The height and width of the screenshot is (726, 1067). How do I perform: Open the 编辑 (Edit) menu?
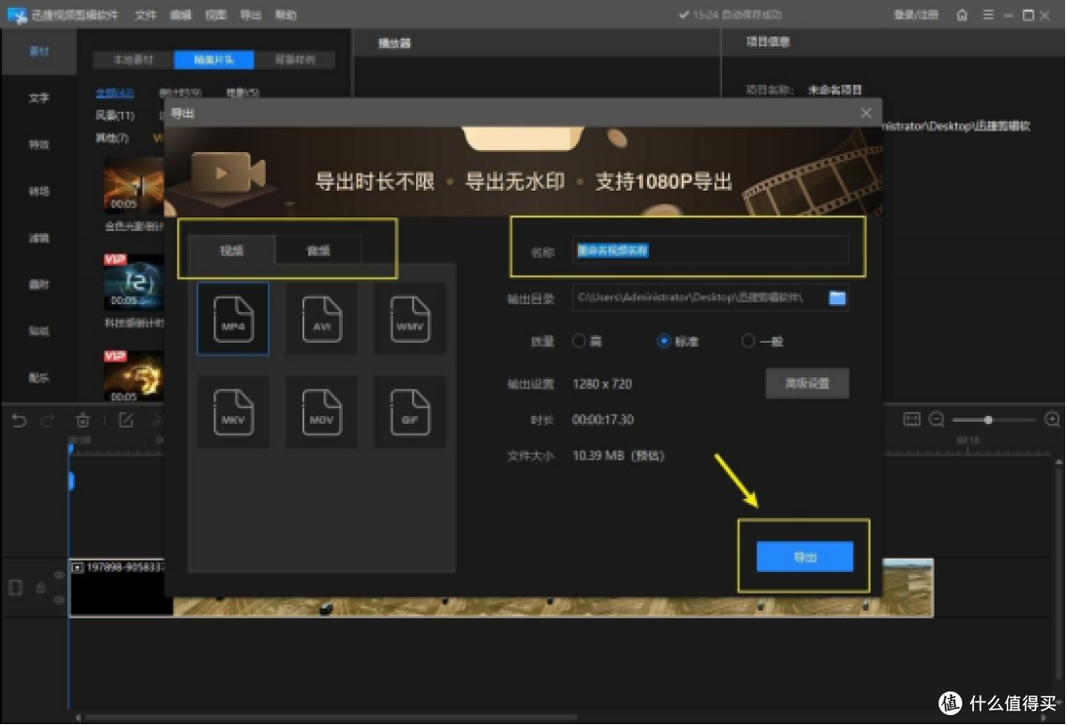click(x=181, y=15)
